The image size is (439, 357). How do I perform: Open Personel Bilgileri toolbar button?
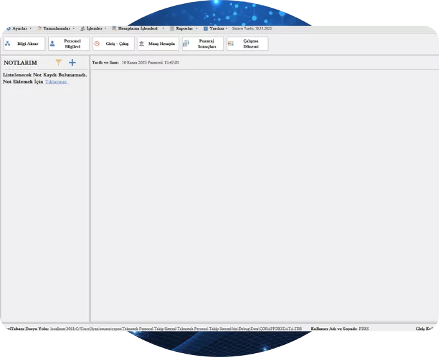[x=69, y=44]
